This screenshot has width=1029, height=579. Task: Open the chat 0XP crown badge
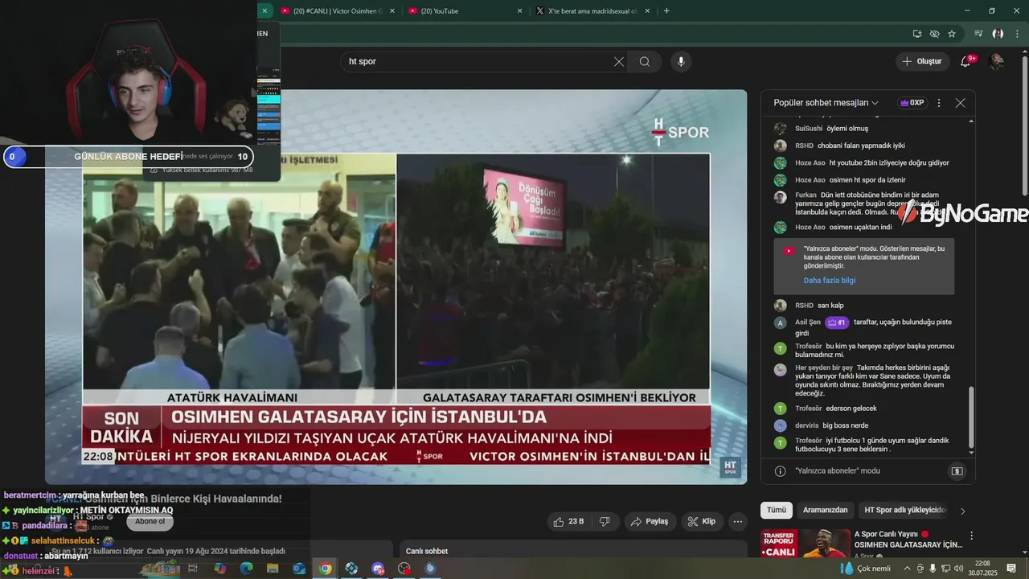pyautogui.click(x=912, y=103)
